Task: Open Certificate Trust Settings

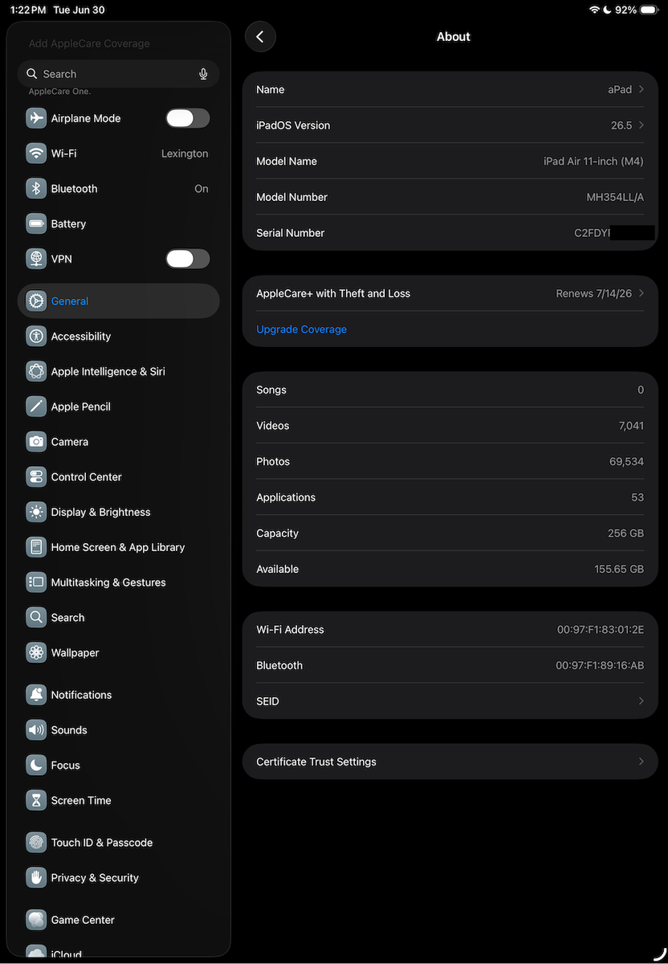Action: point(450,762)
